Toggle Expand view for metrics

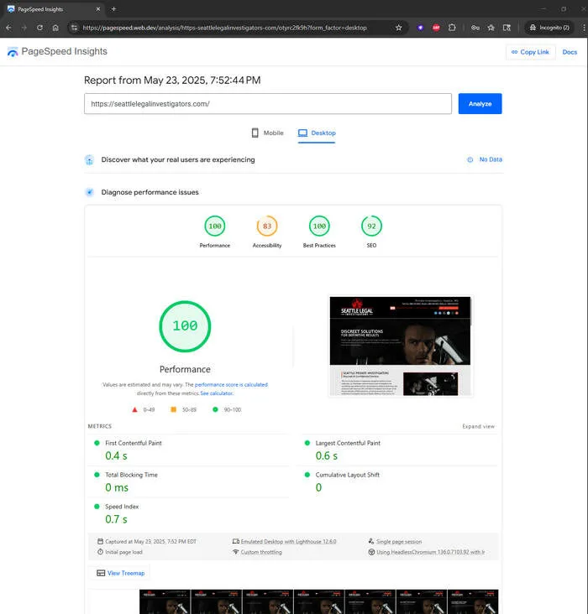478,426
